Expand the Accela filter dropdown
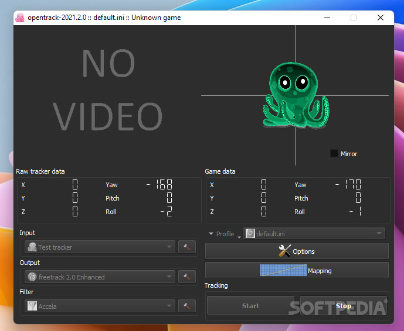Screen dimensions: 404x331 point(100,306)
